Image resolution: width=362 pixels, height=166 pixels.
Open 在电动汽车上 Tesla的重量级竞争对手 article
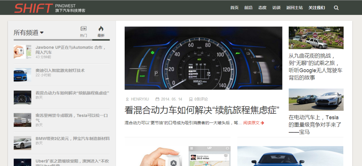315,125
